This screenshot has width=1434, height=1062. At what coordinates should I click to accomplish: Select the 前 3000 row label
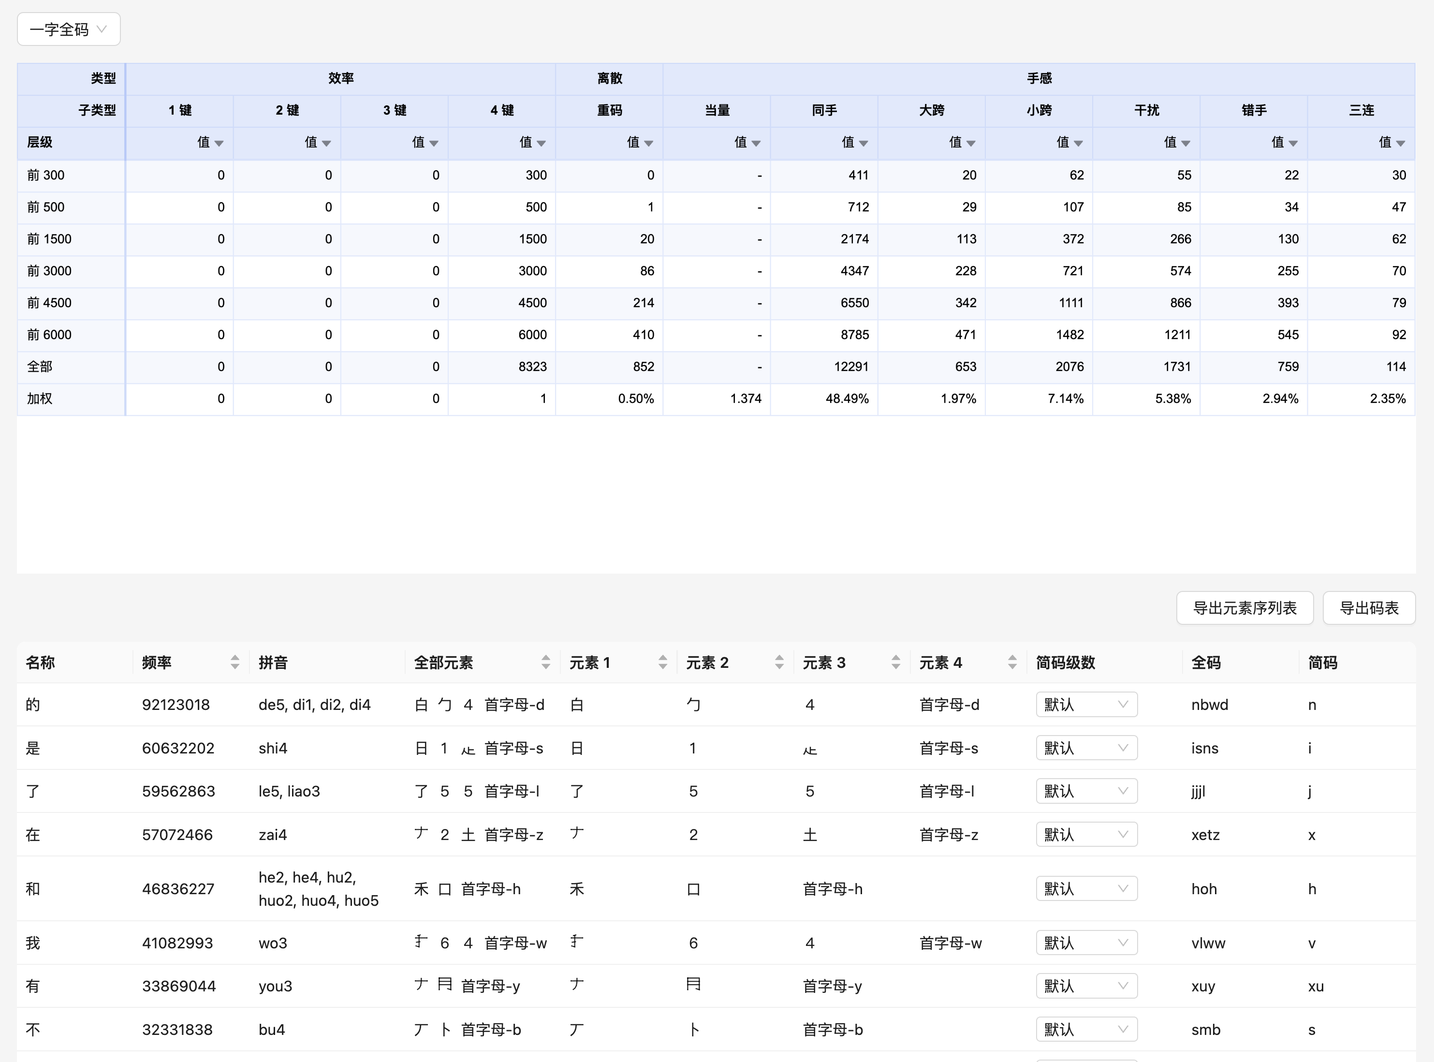(x=49, y=271)
